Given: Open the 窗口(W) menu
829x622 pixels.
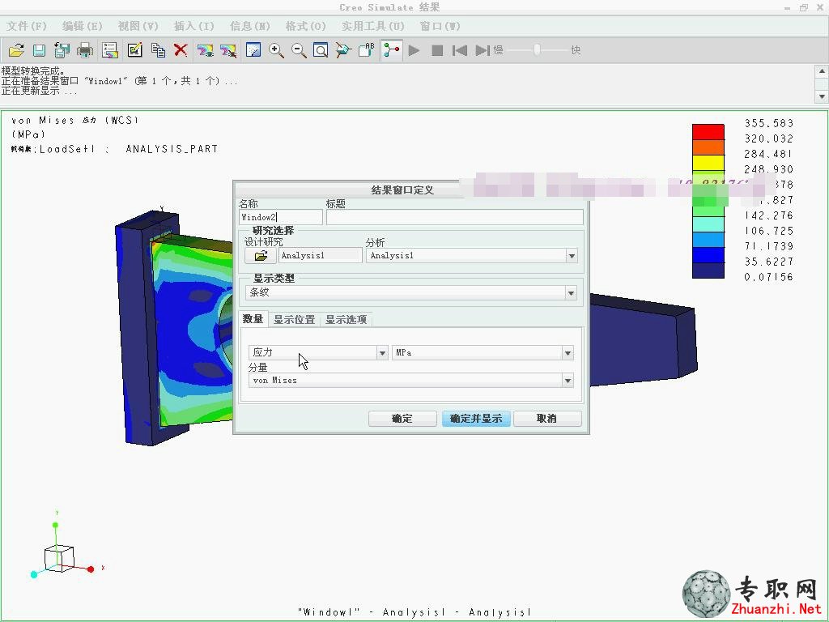Looking at the screenshot, I should [440, 26].
